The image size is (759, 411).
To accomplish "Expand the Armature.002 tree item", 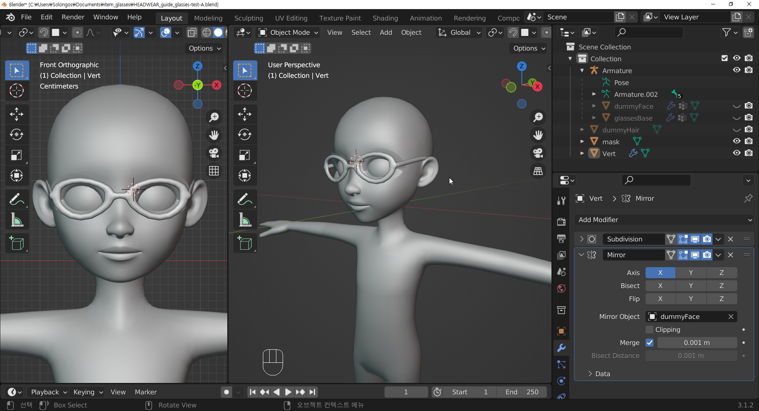I will [x=594, y=94].
